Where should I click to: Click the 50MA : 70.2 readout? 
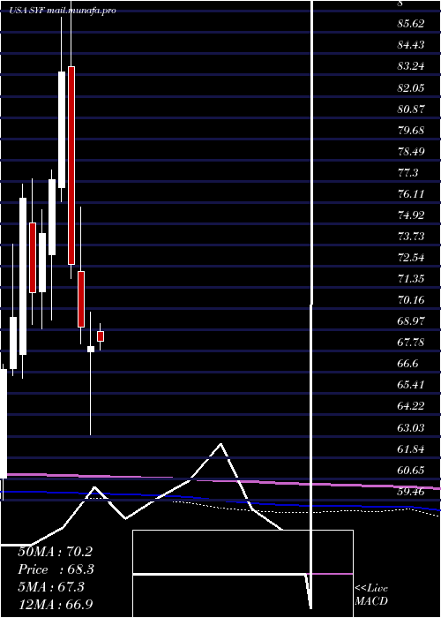tap(55, 552)
